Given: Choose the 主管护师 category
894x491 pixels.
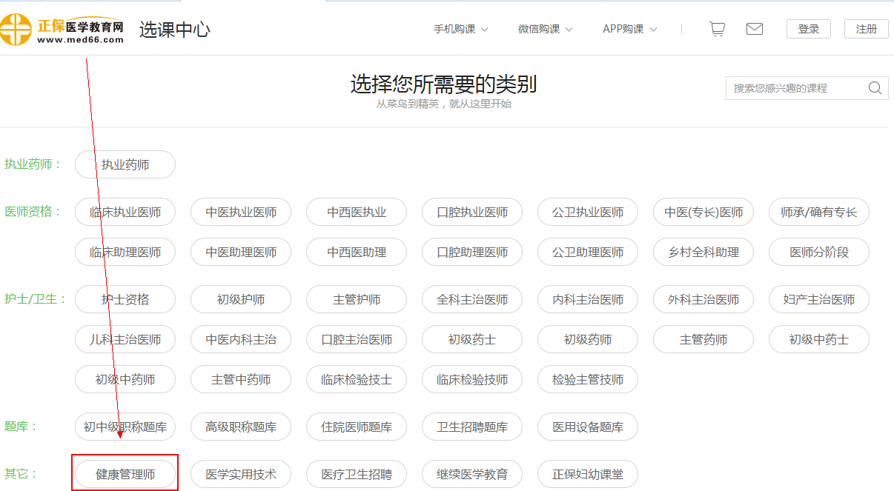Looking at the screenshot, I should pos(357,300).
